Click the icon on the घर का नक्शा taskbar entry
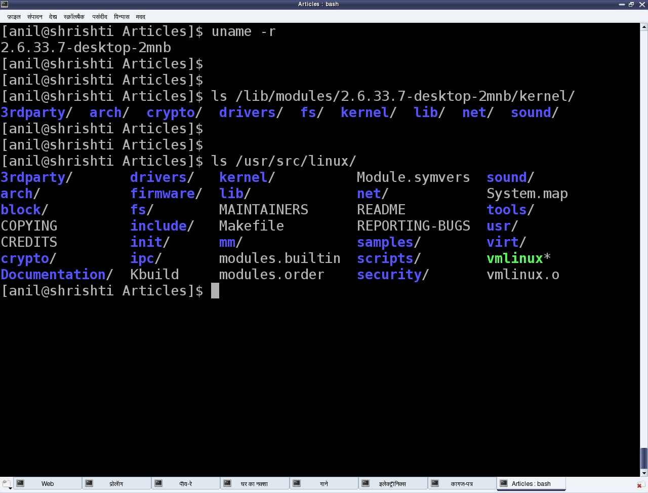The height and width of the screenshot is (493, 648). click(x=228, y=483)
